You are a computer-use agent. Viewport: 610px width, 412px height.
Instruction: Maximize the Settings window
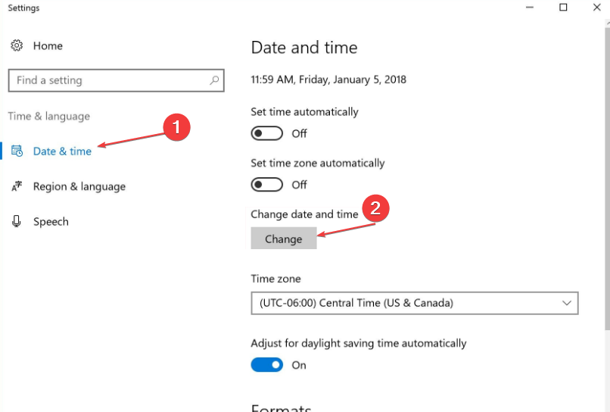pyautogui.click(x=563, y=8)
